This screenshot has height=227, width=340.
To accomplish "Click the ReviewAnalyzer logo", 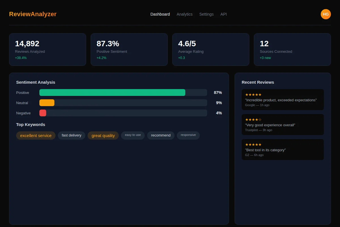I will pyautogui.click(x=33, y=14).
